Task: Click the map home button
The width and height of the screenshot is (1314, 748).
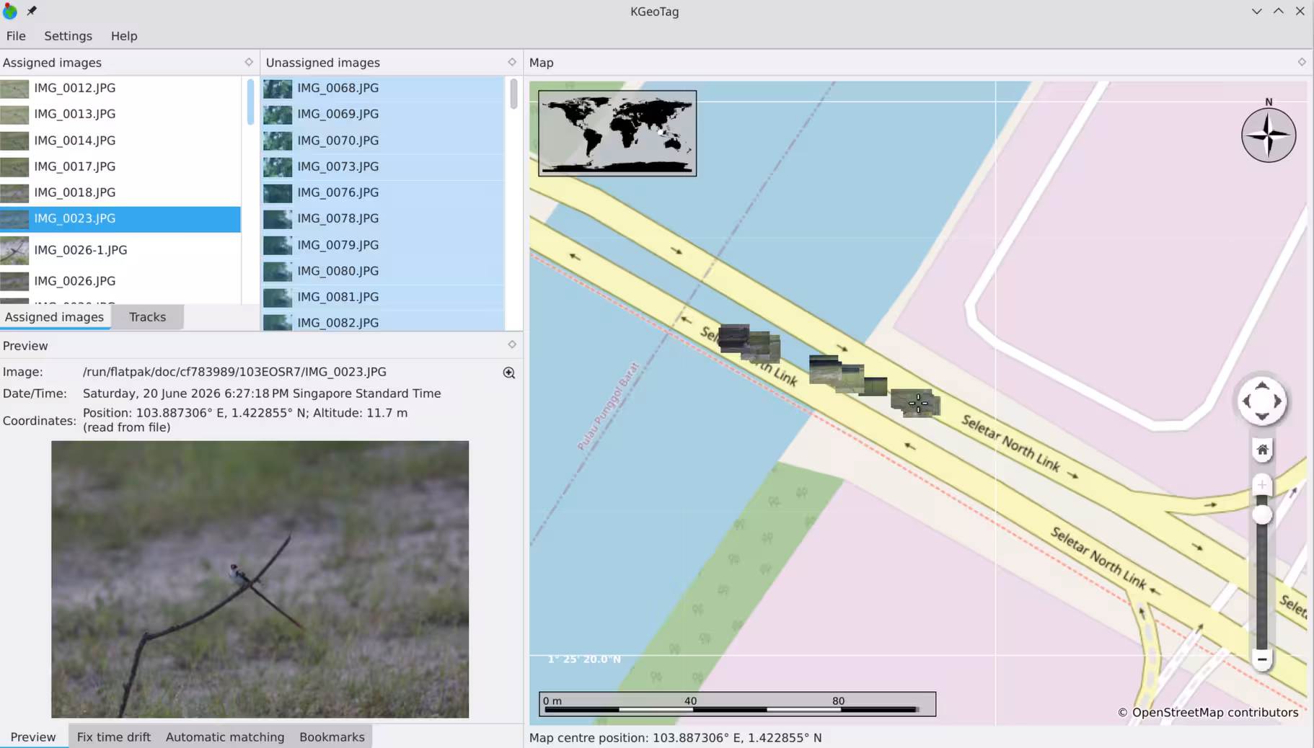Action: point(1262,450)
